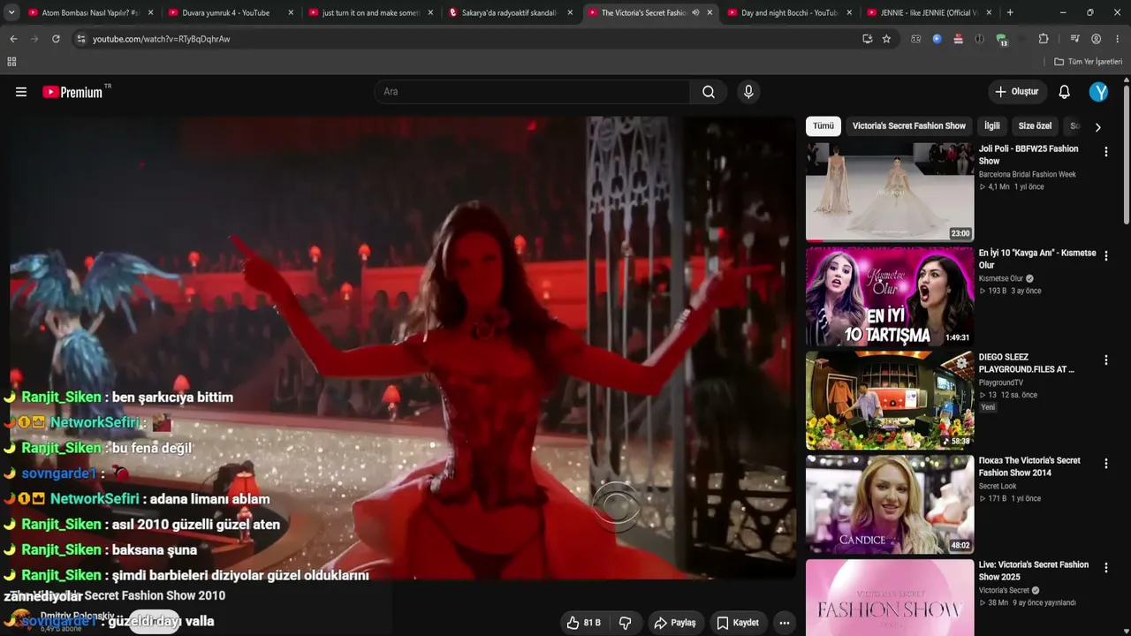
Task: Open media controls in Chrome toolbar
Action: coord(1074,39)
